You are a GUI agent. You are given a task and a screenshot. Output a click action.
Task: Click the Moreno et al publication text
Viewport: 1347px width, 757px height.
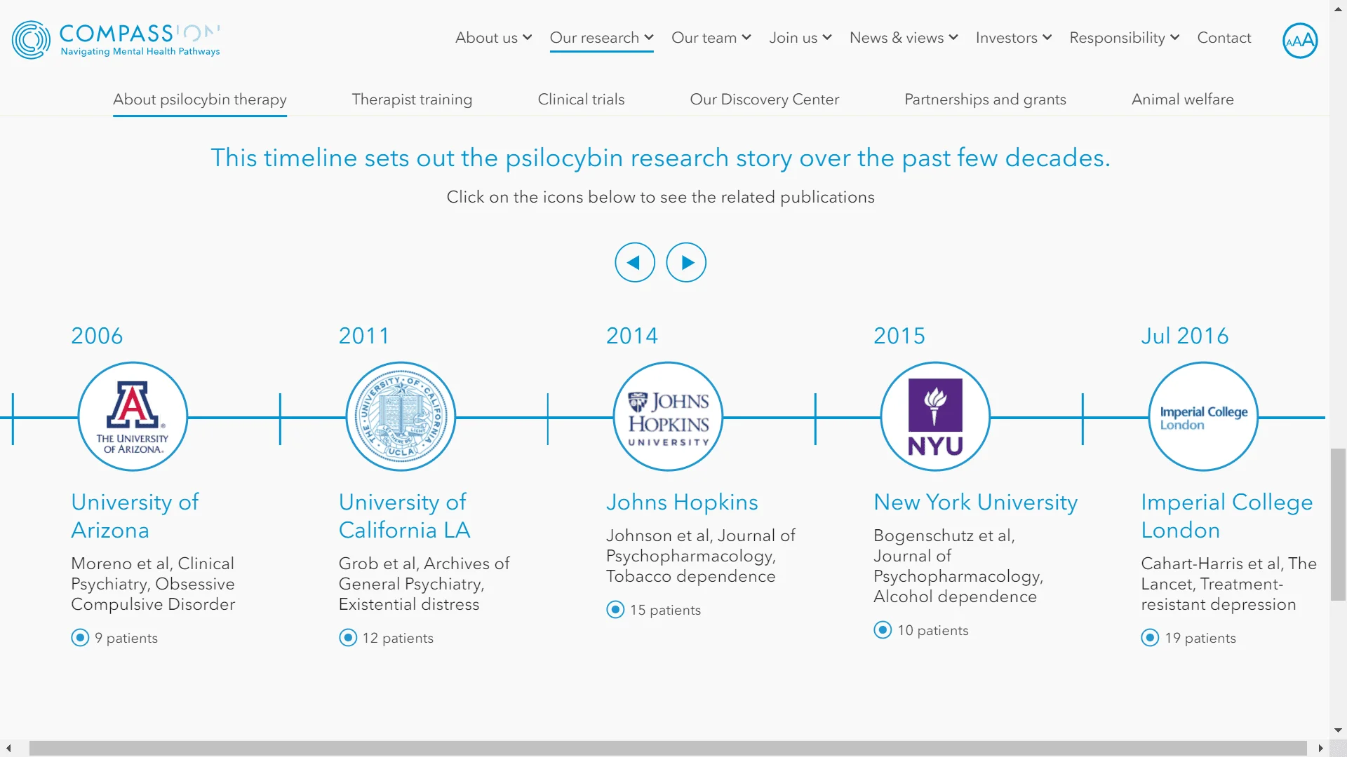pos(153,584)
